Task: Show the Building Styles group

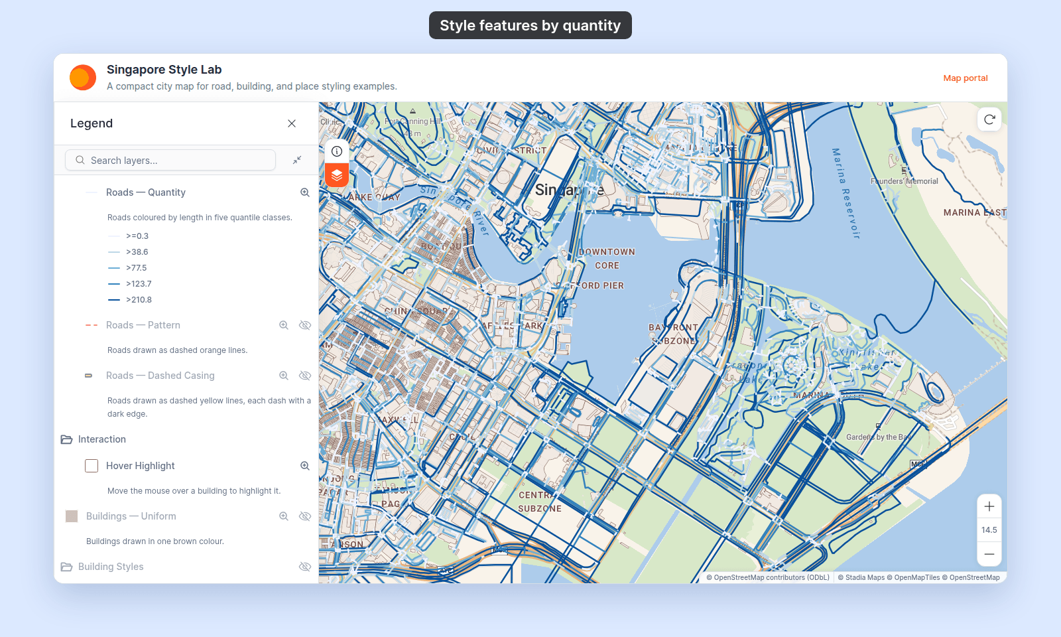Action: tap(305, 567)
